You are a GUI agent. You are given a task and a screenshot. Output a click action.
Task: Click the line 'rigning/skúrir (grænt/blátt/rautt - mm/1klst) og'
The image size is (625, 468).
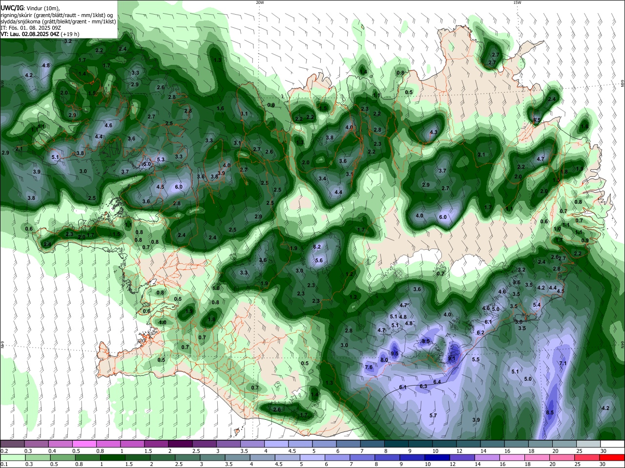57,15
